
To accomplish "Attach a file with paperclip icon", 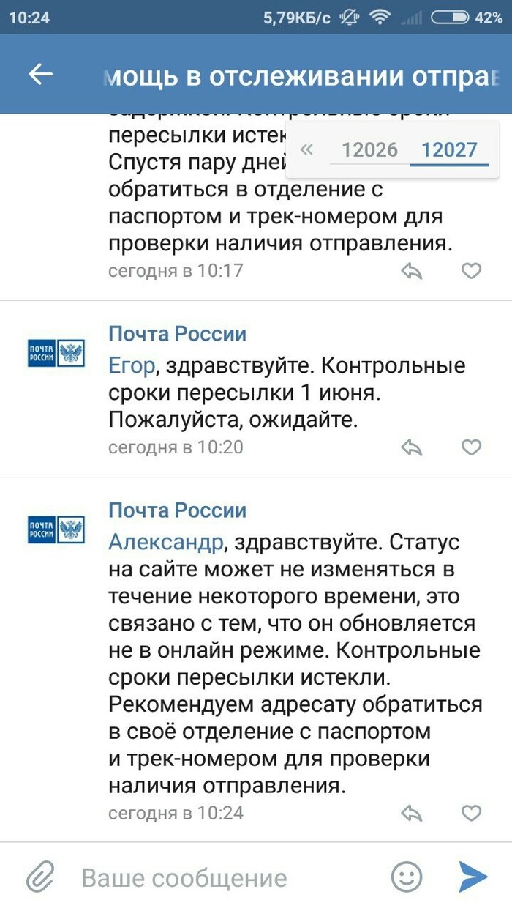I will [41, 877].
